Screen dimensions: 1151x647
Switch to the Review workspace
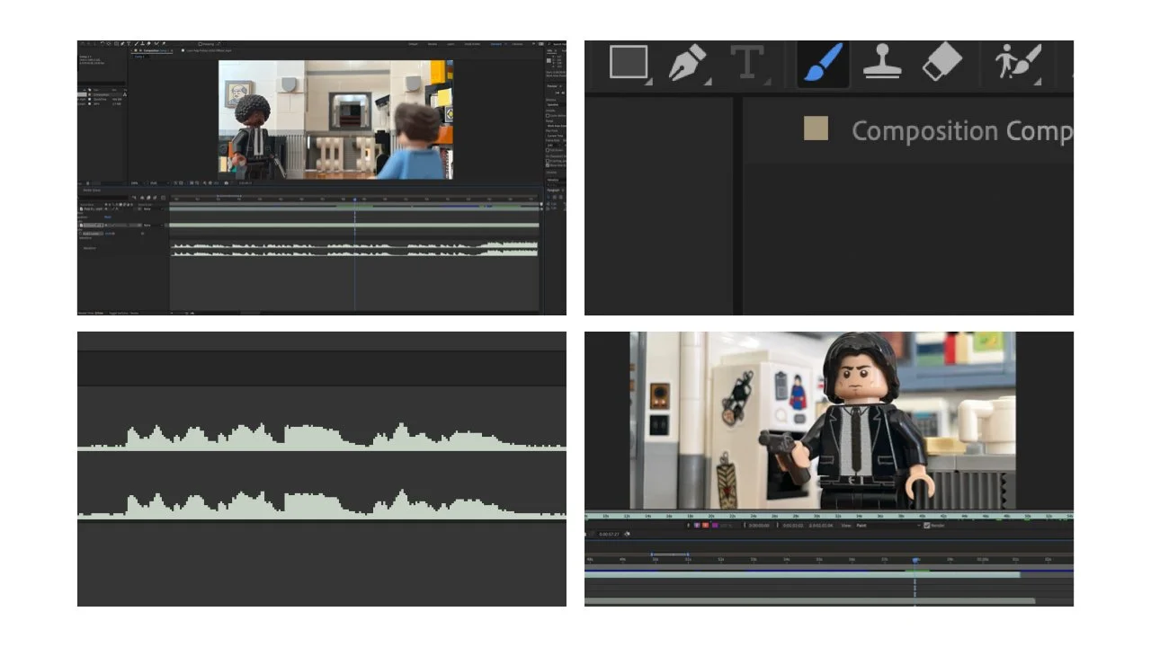point(433,44)
